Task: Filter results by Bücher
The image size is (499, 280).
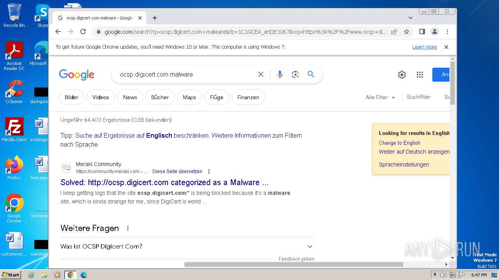Action: (160, 97)
